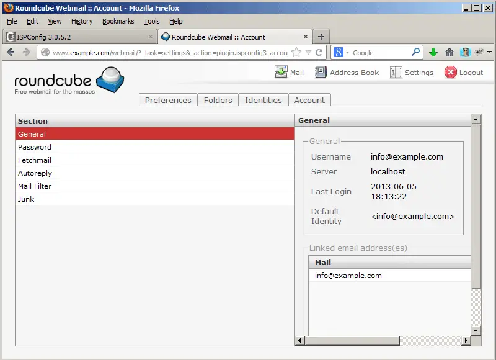Open the Bookmarks menu
The image size is (496, 360).
(118, 21)
